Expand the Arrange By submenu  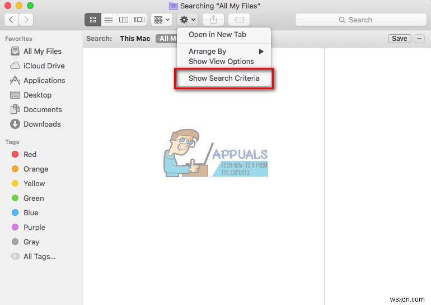tap(224, 52)
